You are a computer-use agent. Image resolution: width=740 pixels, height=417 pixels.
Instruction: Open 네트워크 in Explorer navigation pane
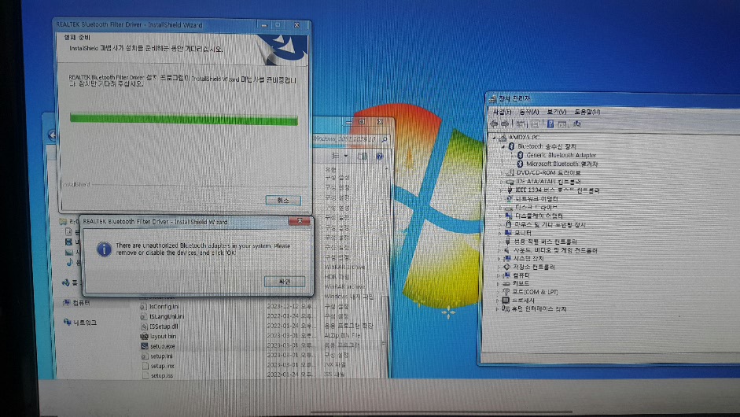pos(85,323)
